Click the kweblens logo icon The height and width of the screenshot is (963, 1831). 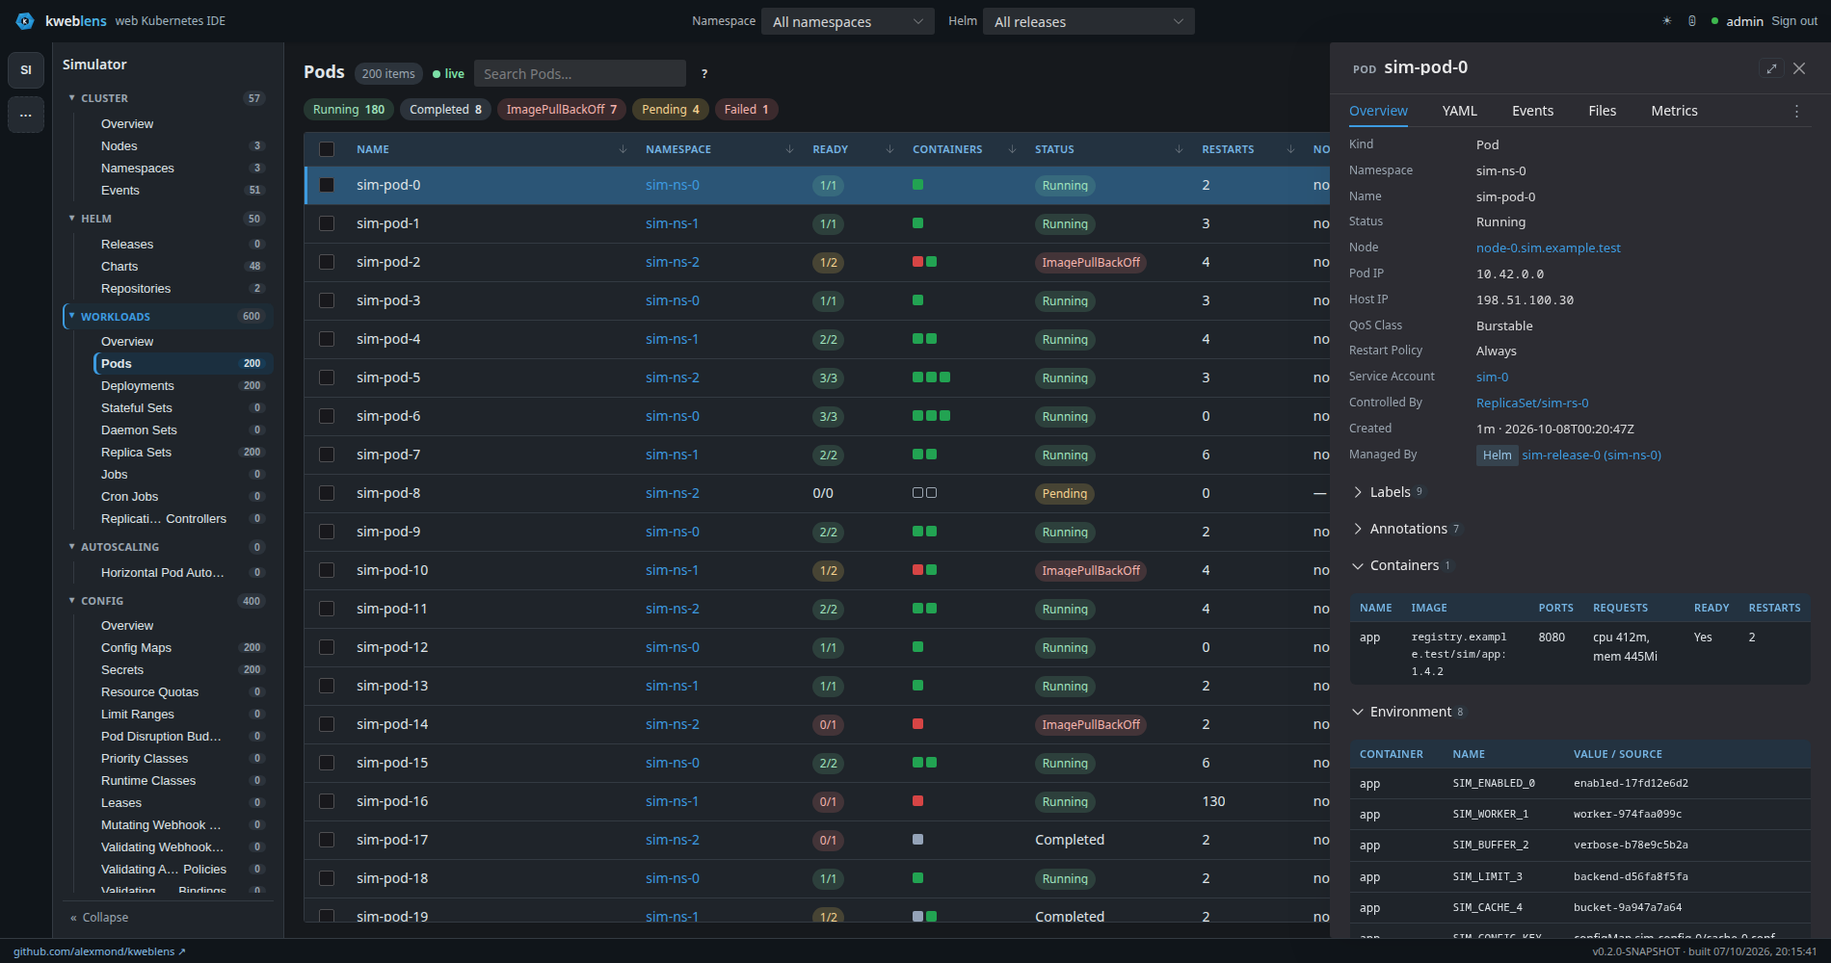click(x=25, y=21)
